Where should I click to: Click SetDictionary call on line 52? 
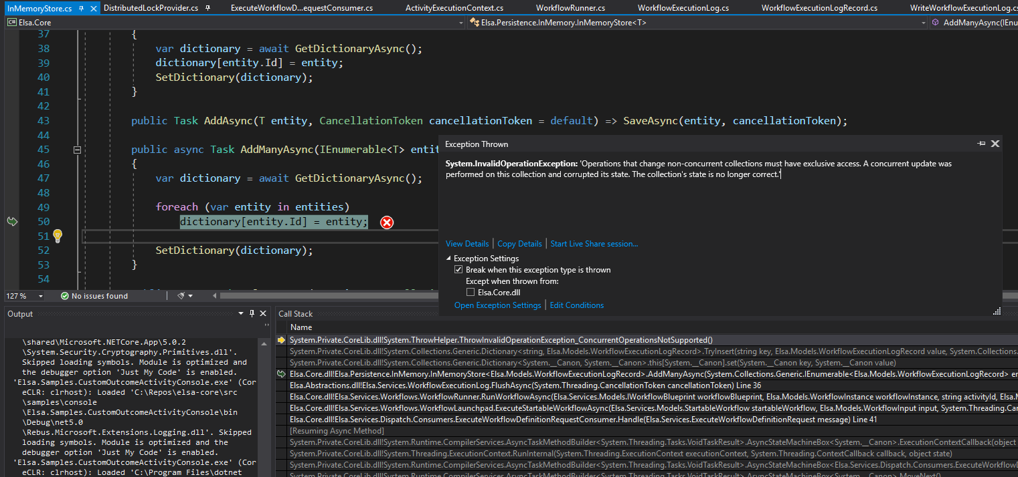(x=234, y=251)
